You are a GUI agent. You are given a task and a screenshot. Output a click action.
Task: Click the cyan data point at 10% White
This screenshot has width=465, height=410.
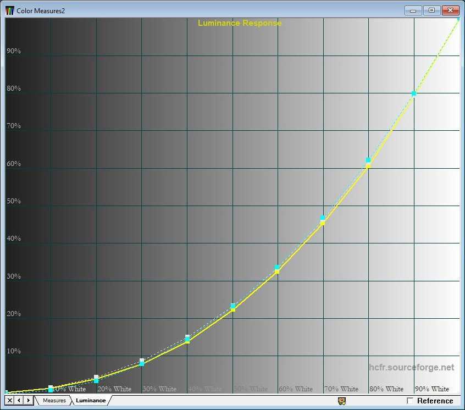click(x=51, y=389)
